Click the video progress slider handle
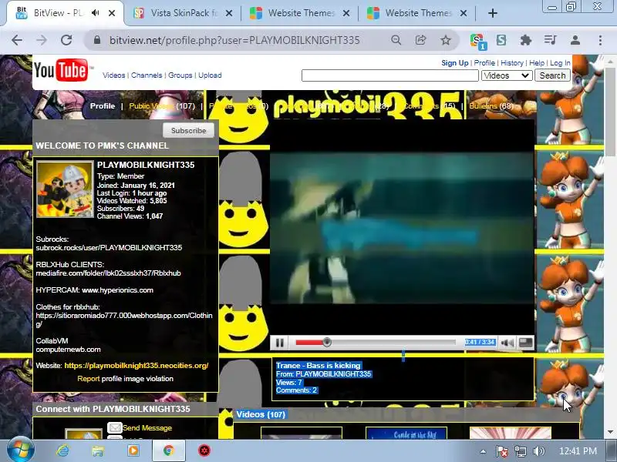 pyautogui.click(x=326, y=342)
